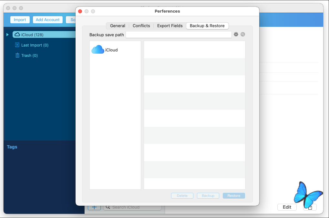Click the Backup button
Screen dimensions: 329x218
pyautogui.click(x=208, y=196)
